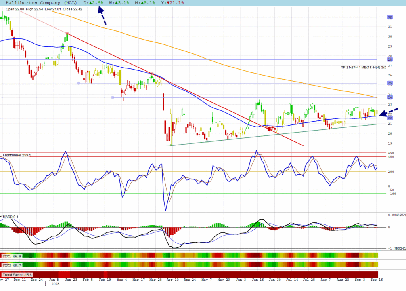
Task: Click the Jan 23 date label
Action: (71, 280)
